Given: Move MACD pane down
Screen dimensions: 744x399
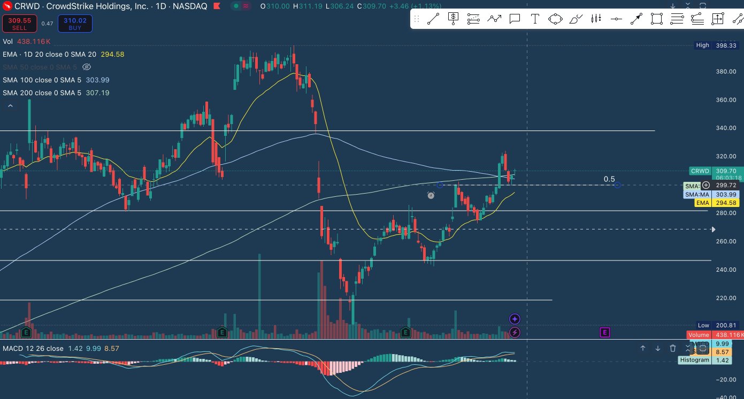Looking at the screenshot, I should click(x=658, y=348).
